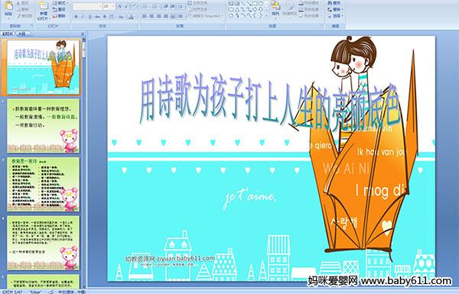Viewport: 459px width, 294px height.
Task: Open the line spacing dropdown
Action: pyautogui.click(x=181, y=6)
